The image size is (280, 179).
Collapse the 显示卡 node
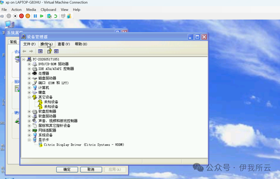29,140
